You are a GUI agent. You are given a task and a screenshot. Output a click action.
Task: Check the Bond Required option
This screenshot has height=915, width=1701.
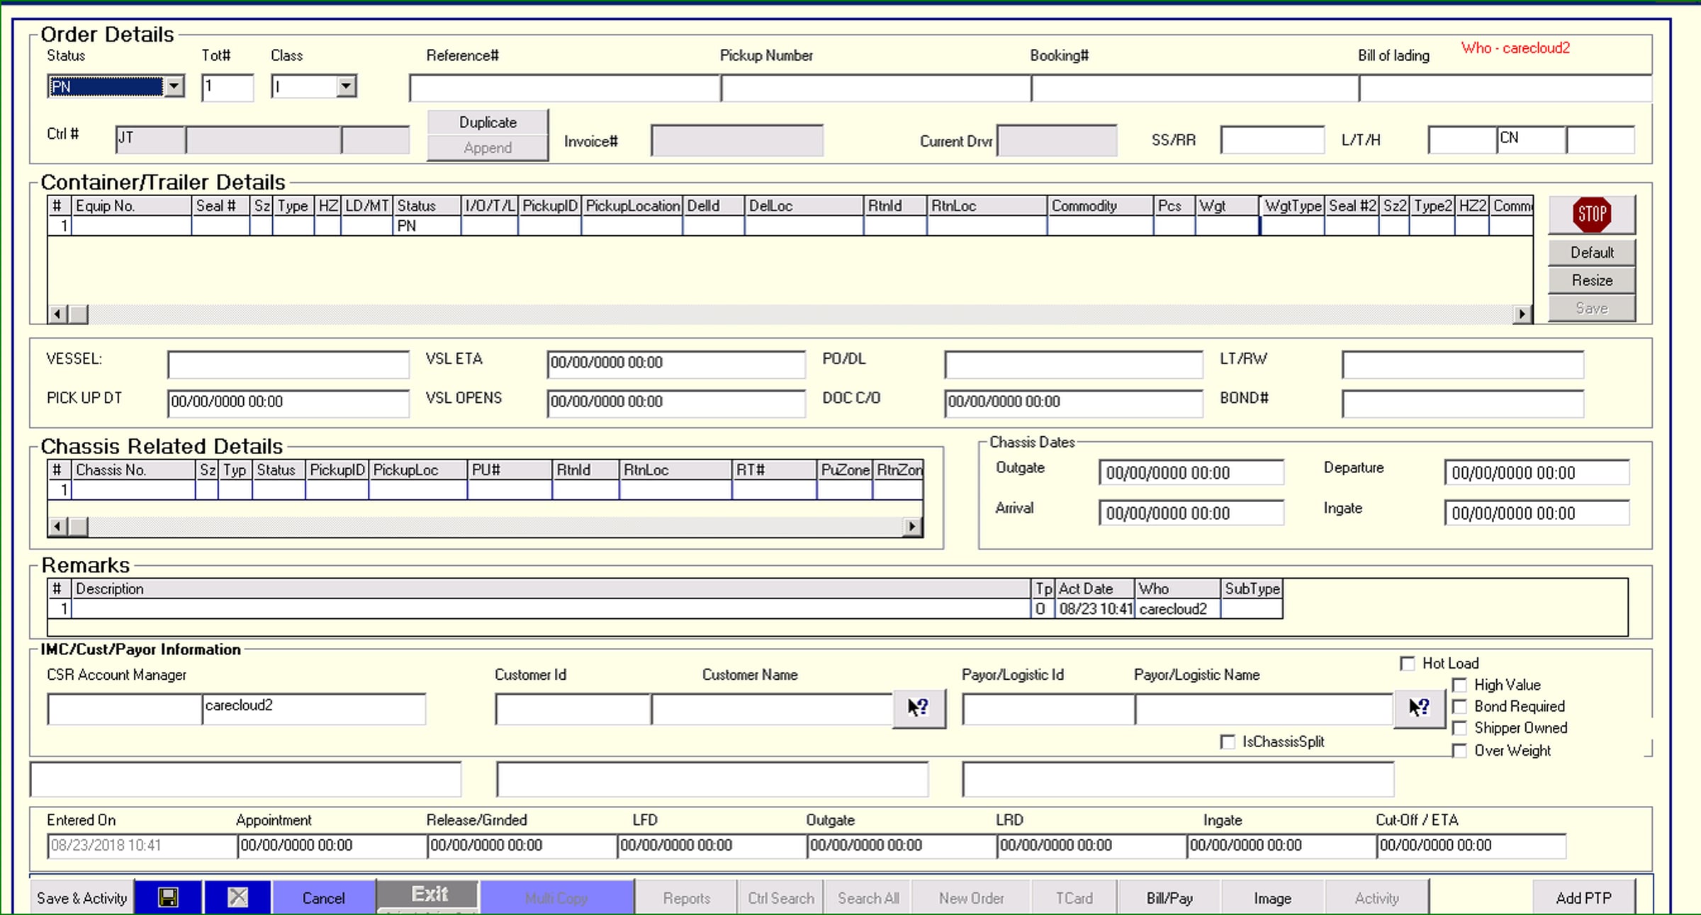pos(1459,707)
